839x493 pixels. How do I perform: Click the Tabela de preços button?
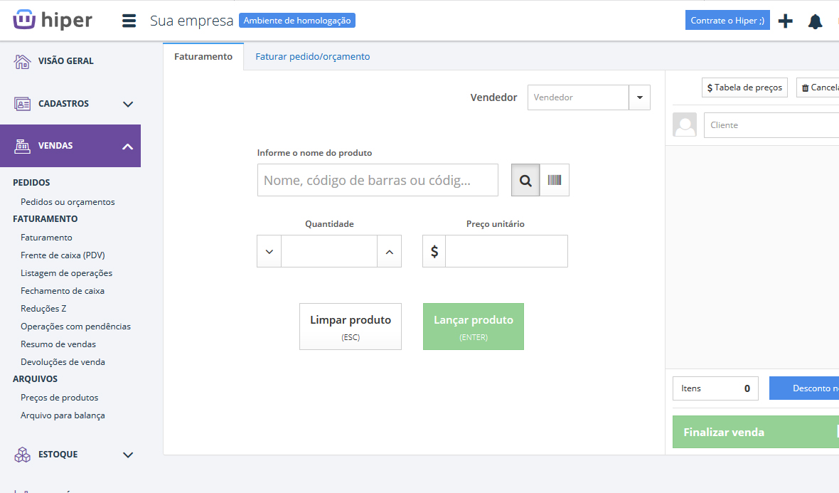point(744,88)
